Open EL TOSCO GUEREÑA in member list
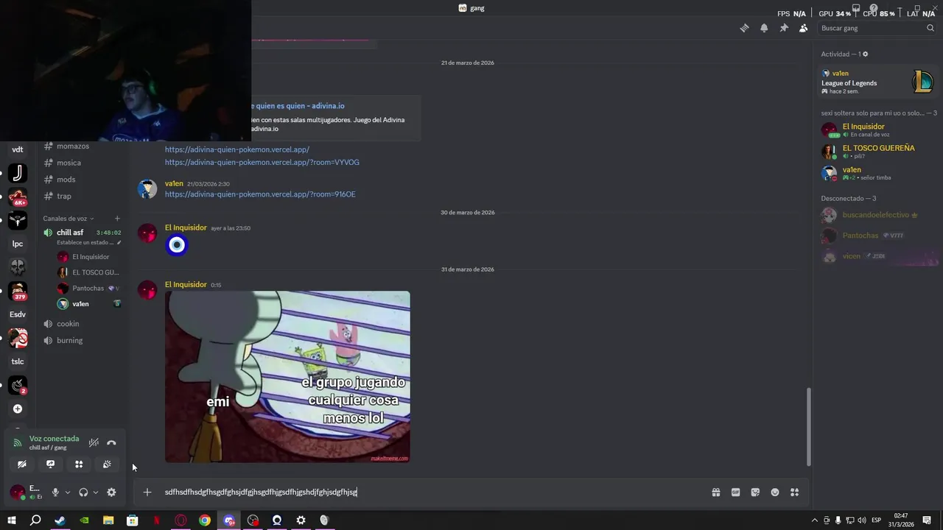943x530 pixels. (878, 152)
